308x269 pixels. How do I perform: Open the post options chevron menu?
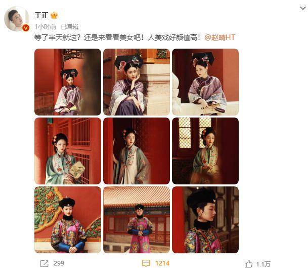pos(303,8)
